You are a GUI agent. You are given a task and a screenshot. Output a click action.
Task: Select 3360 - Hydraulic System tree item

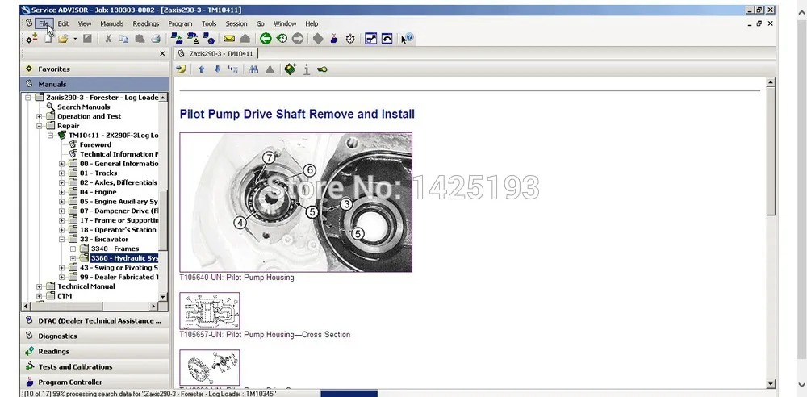pos(124,258)
